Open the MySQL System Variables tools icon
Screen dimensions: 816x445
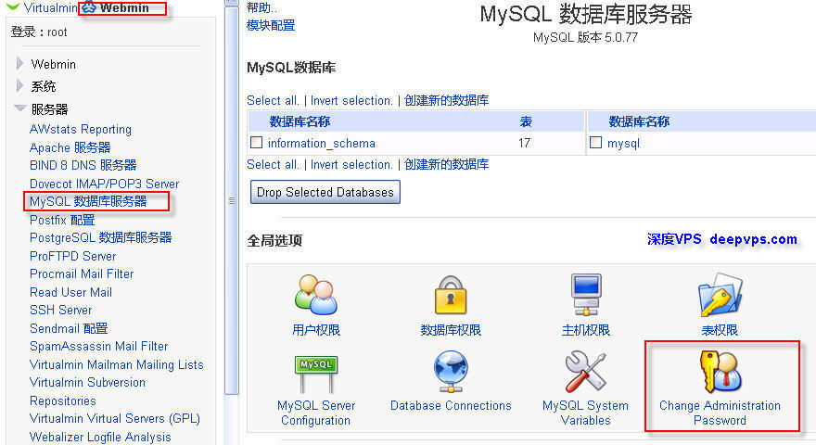point(585,372)
